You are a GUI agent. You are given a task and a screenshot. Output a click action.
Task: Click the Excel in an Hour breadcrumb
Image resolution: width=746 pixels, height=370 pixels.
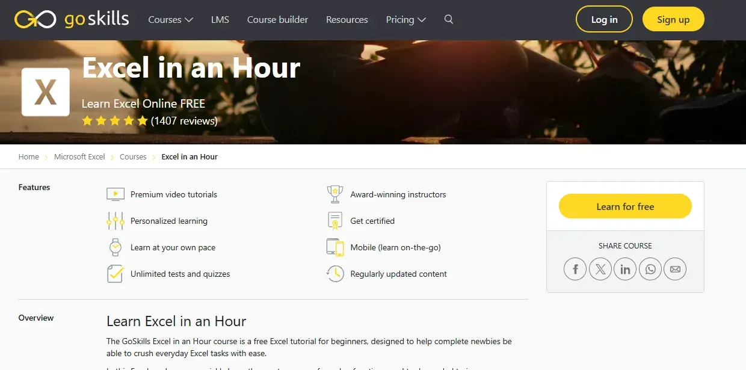coord(190,156)
